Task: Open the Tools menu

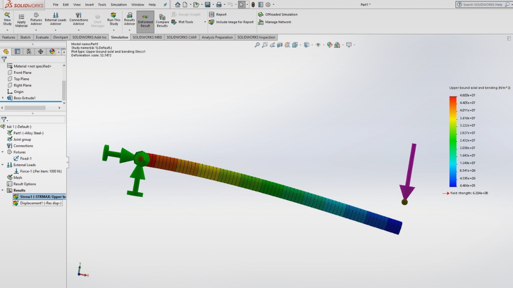Action: (102, 5)
